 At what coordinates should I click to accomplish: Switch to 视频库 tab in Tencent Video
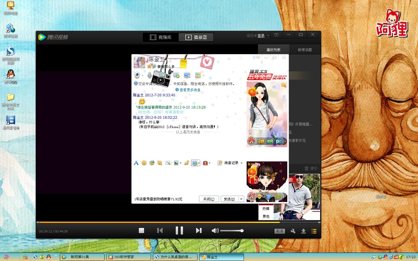(161, 37)
